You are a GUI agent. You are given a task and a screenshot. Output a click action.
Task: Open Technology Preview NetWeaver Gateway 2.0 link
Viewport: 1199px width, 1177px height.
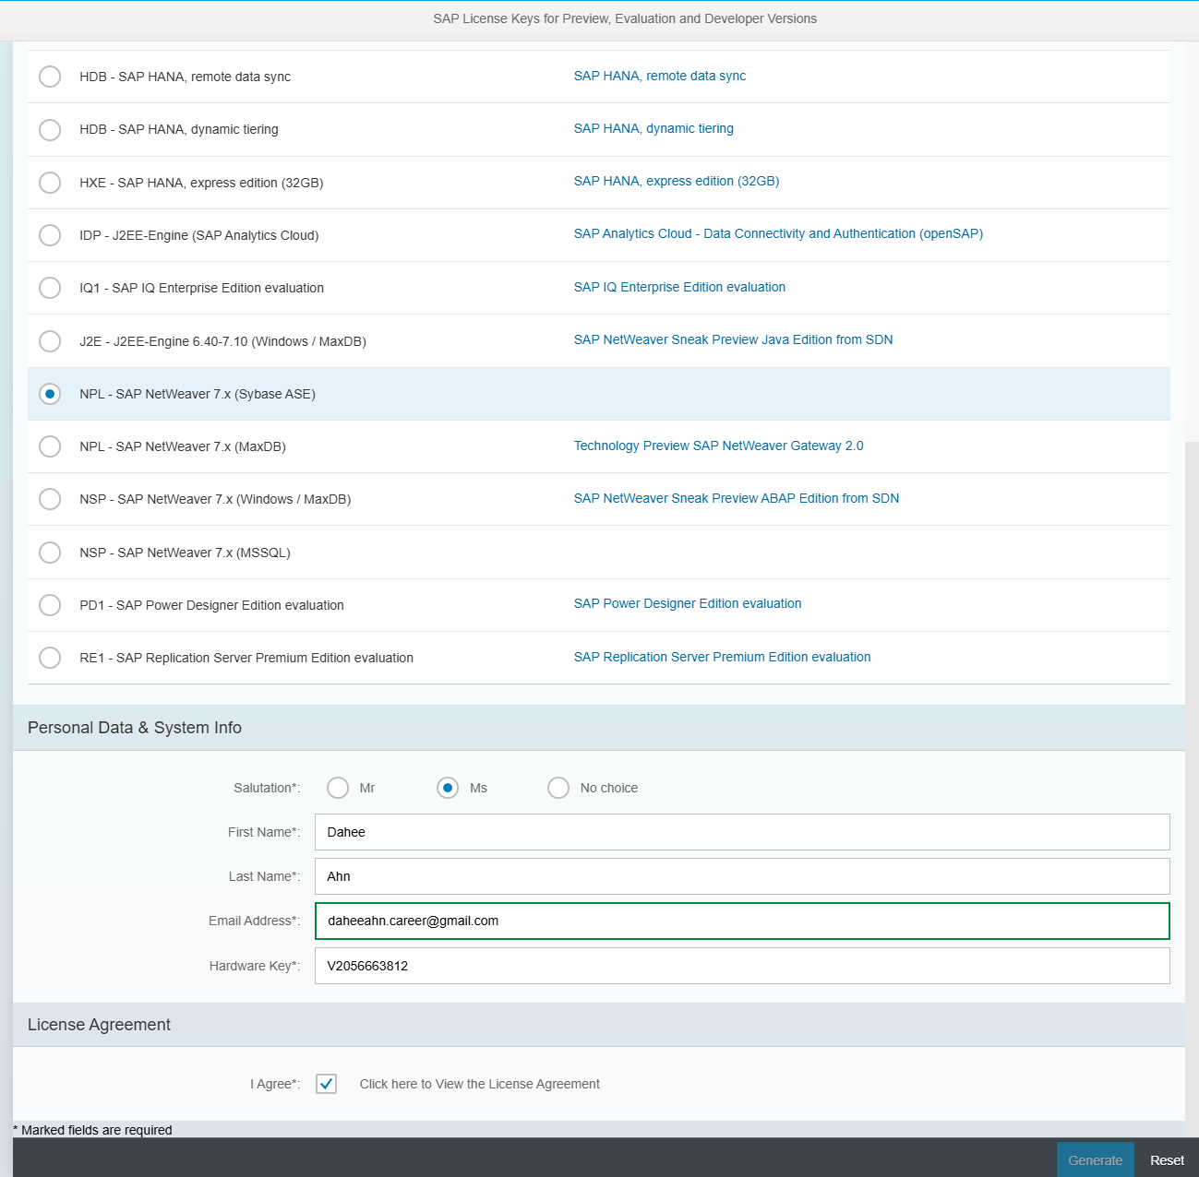pyautogui.click(x=718, y=446)
